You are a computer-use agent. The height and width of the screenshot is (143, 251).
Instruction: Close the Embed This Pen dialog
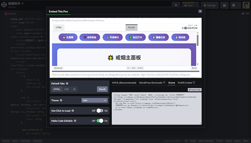pos(200,11)
